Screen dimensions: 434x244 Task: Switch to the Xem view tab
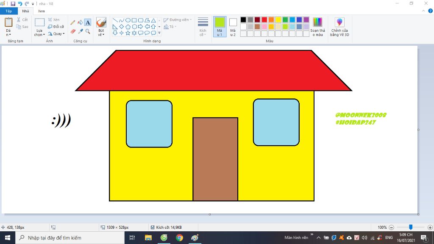coord(41,11)
